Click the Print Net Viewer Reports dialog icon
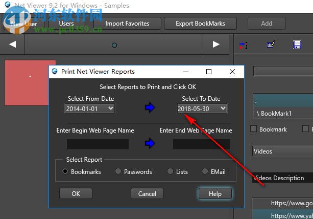This screenshot has height=219, width=313. (x=55, y=71)
